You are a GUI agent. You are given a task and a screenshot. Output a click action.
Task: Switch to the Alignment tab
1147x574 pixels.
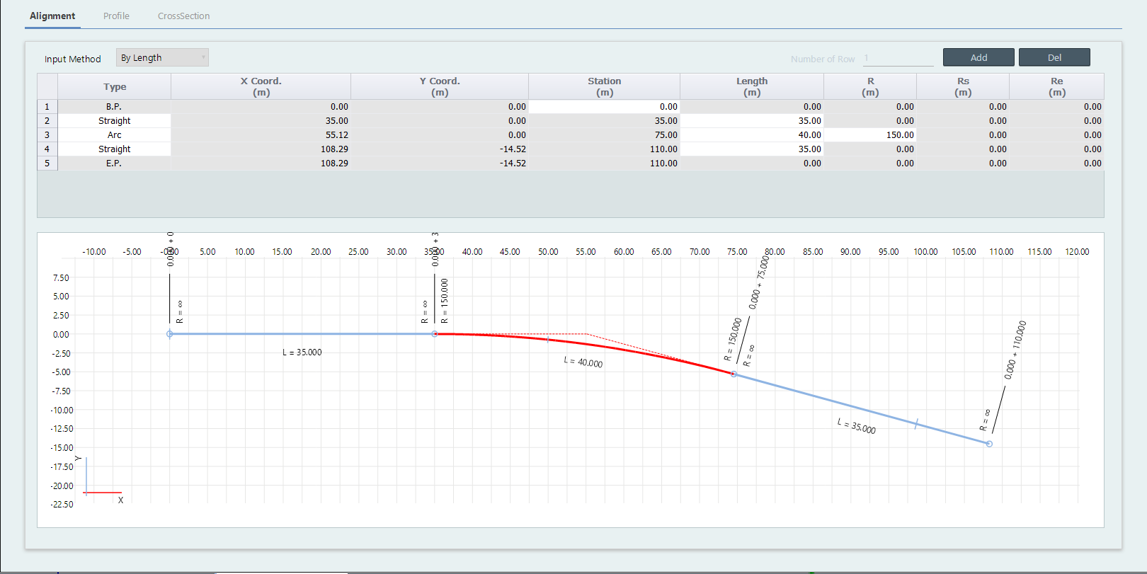52,16
